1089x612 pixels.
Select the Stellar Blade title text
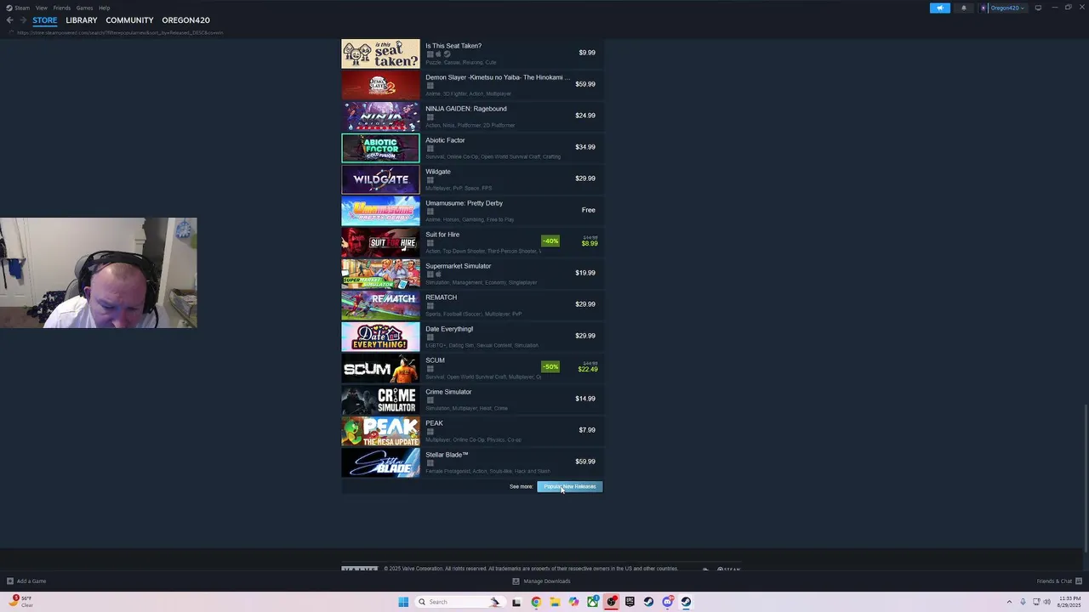[x=447, y=455]
